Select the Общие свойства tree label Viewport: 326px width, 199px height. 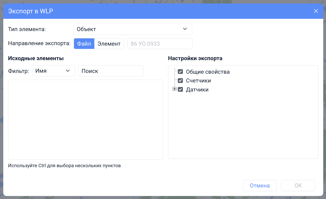click(x=208, y=72)
